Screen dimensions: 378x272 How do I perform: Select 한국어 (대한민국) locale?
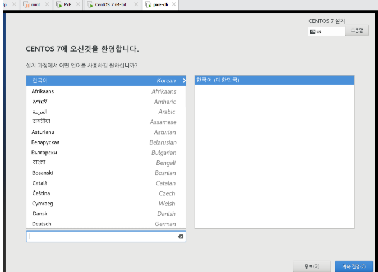pos(274,80)
